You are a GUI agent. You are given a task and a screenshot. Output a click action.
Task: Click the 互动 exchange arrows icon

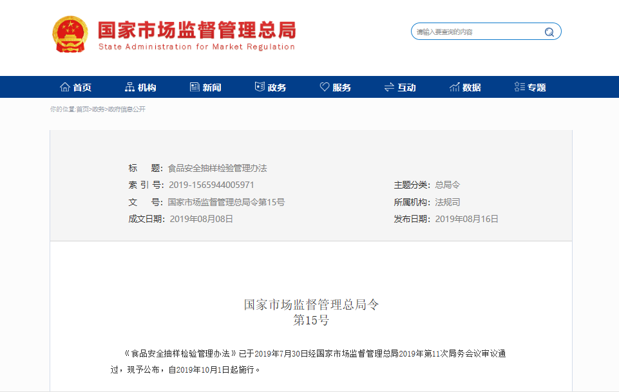(389, 88)
